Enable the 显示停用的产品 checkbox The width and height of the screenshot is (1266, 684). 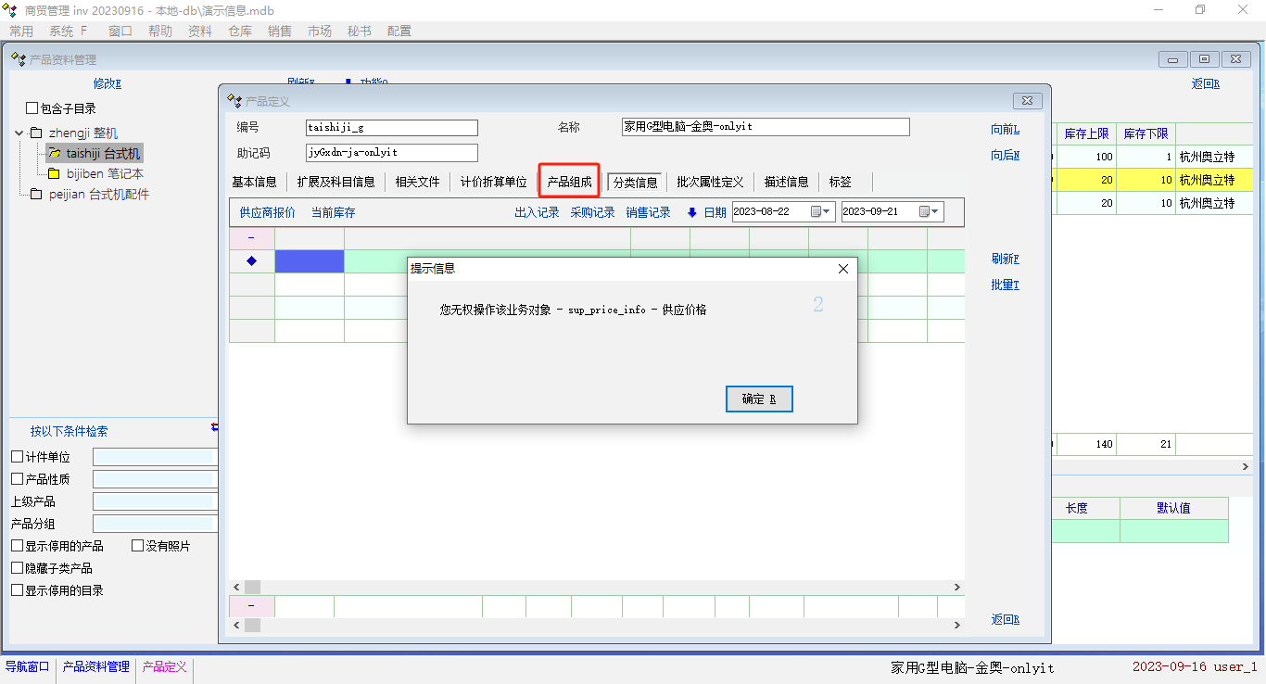click(18, 546)
